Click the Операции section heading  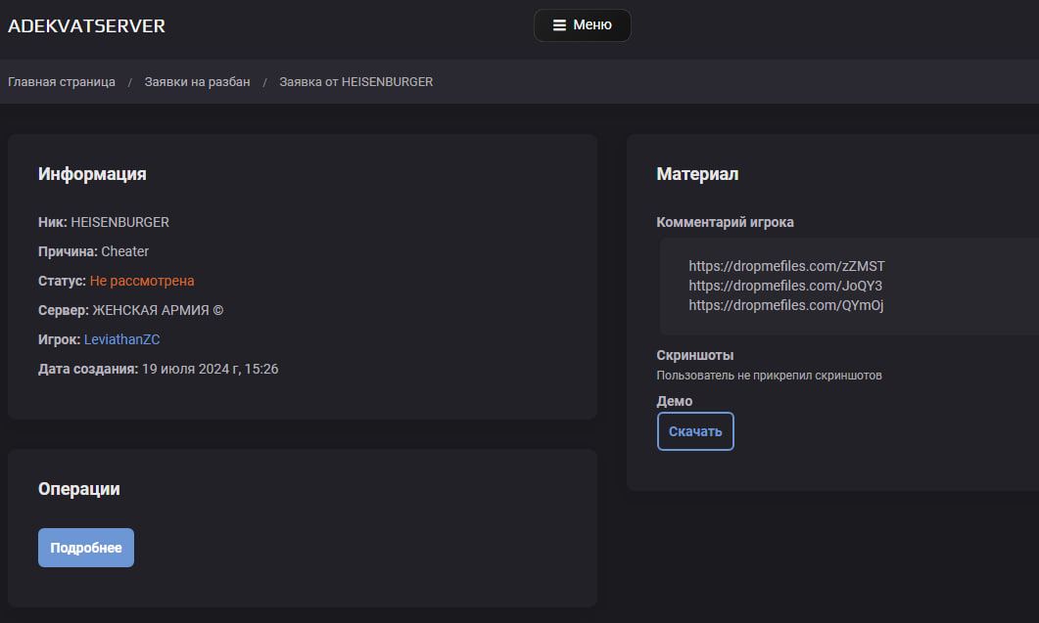click(x=79, y=489)
